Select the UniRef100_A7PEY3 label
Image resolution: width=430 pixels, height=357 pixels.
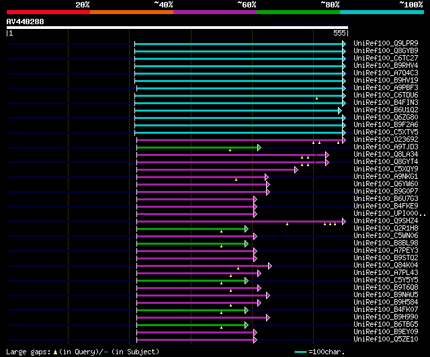tap(386, 251)
